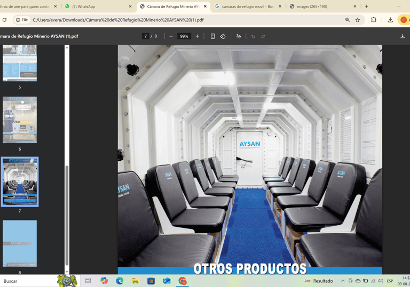Download the PDF from viewer toolbar
Viewport: 410px width, 287px height.
tap(403, 36)
